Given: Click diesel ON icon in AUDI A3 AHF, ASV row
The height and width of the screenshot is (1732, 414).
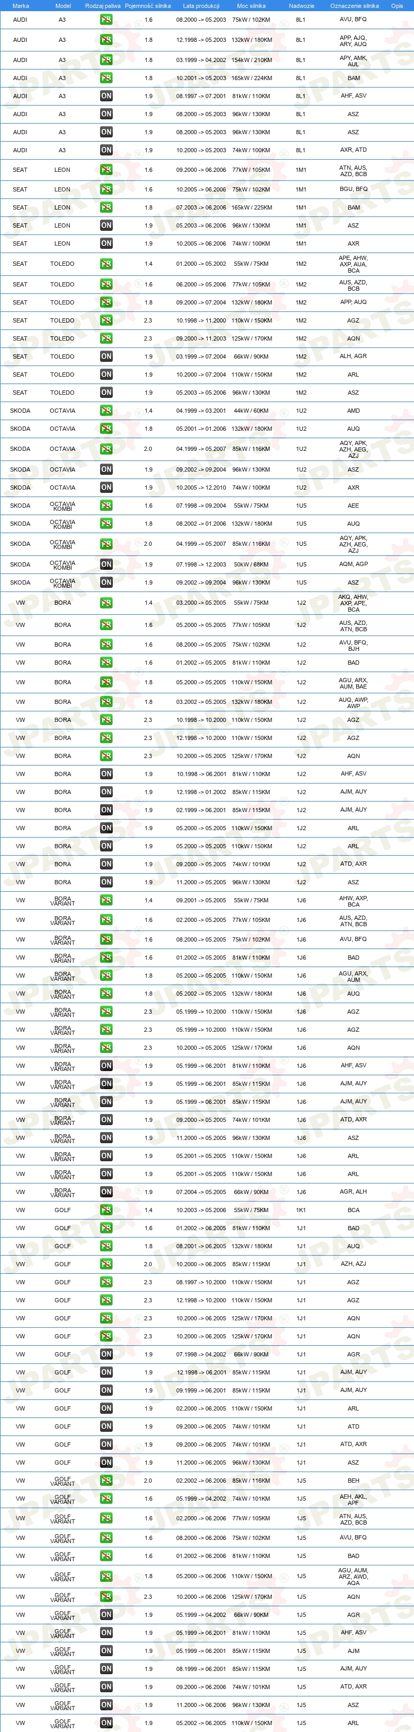Looking at the screenshot, I should coord(106,96).
